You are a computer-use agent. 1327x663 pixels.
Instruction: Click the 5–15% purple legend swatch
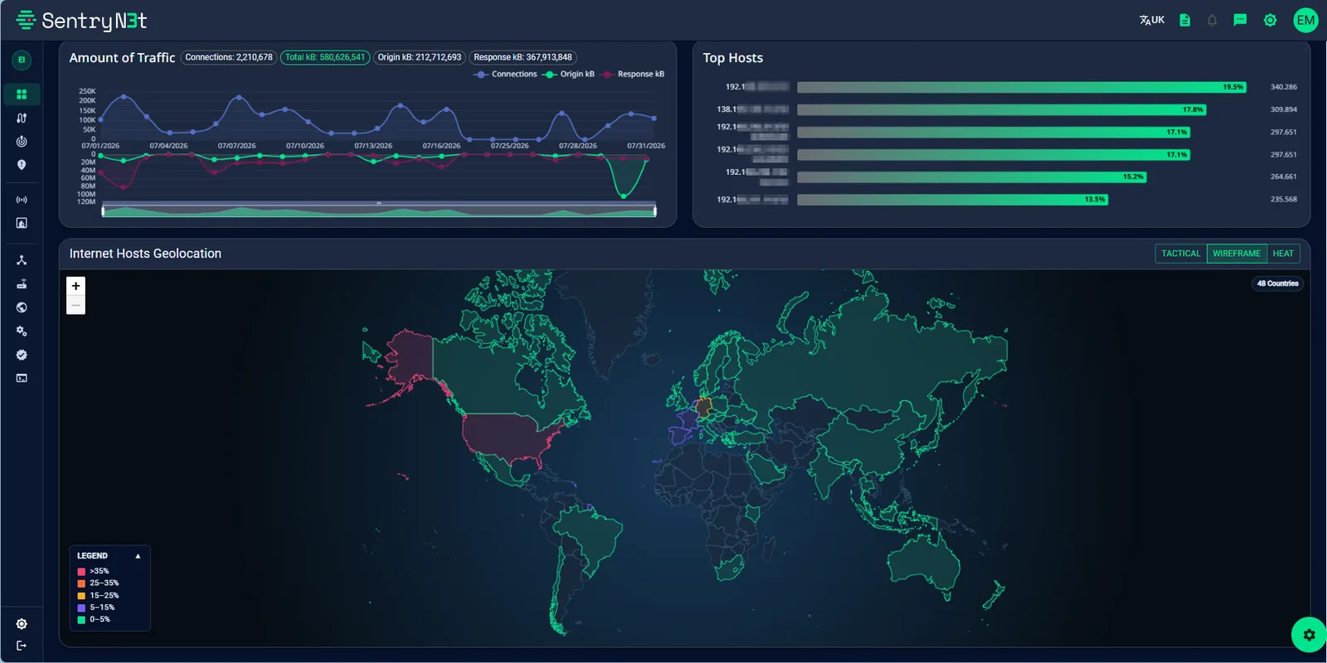(81, 607)
